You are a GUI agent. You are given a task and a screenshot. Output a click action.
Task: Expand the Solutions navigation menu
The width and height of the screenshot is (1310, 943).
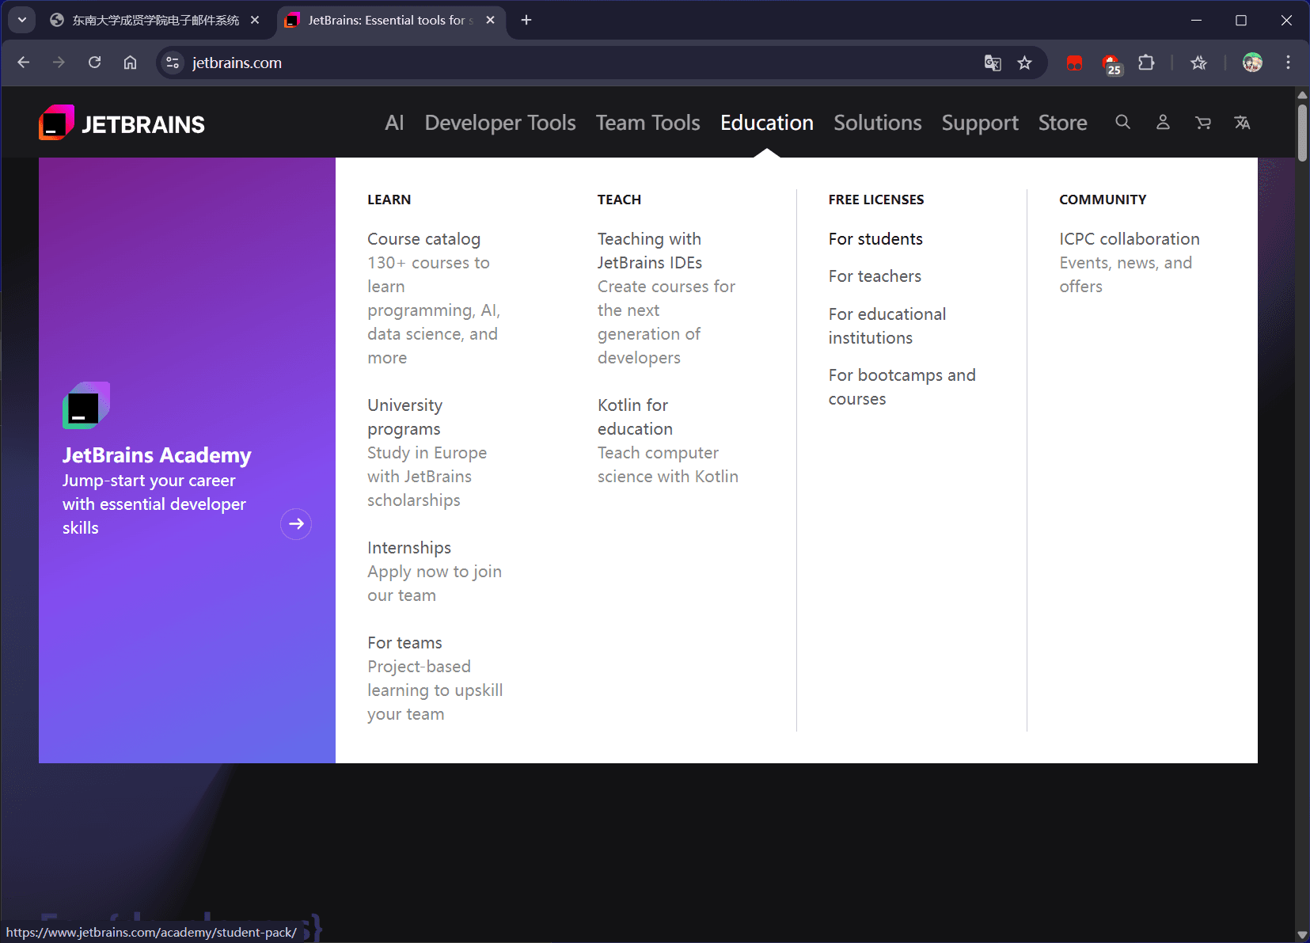tap(877, 123)
